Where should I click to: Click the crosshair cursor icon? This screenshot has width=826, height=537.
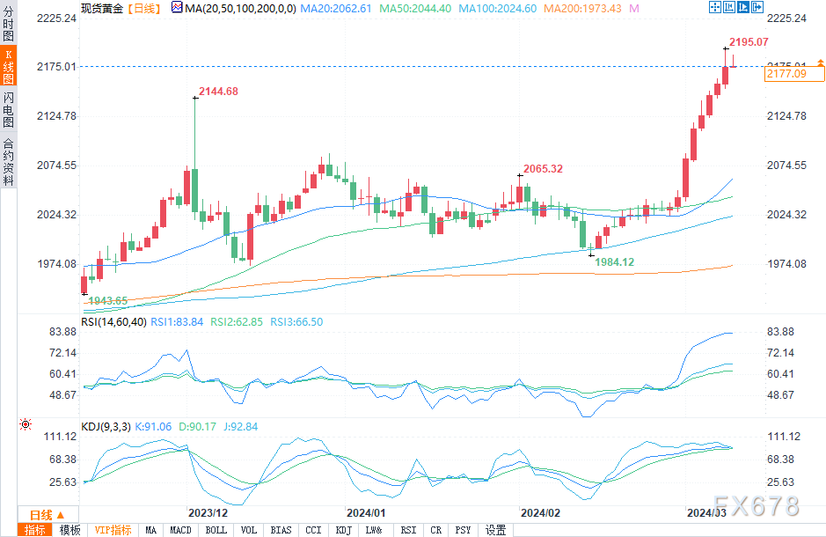coord(715,7)
